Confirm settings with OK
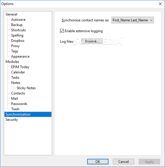Viewport: 165px width, 167px height. [x=98, y=161]
